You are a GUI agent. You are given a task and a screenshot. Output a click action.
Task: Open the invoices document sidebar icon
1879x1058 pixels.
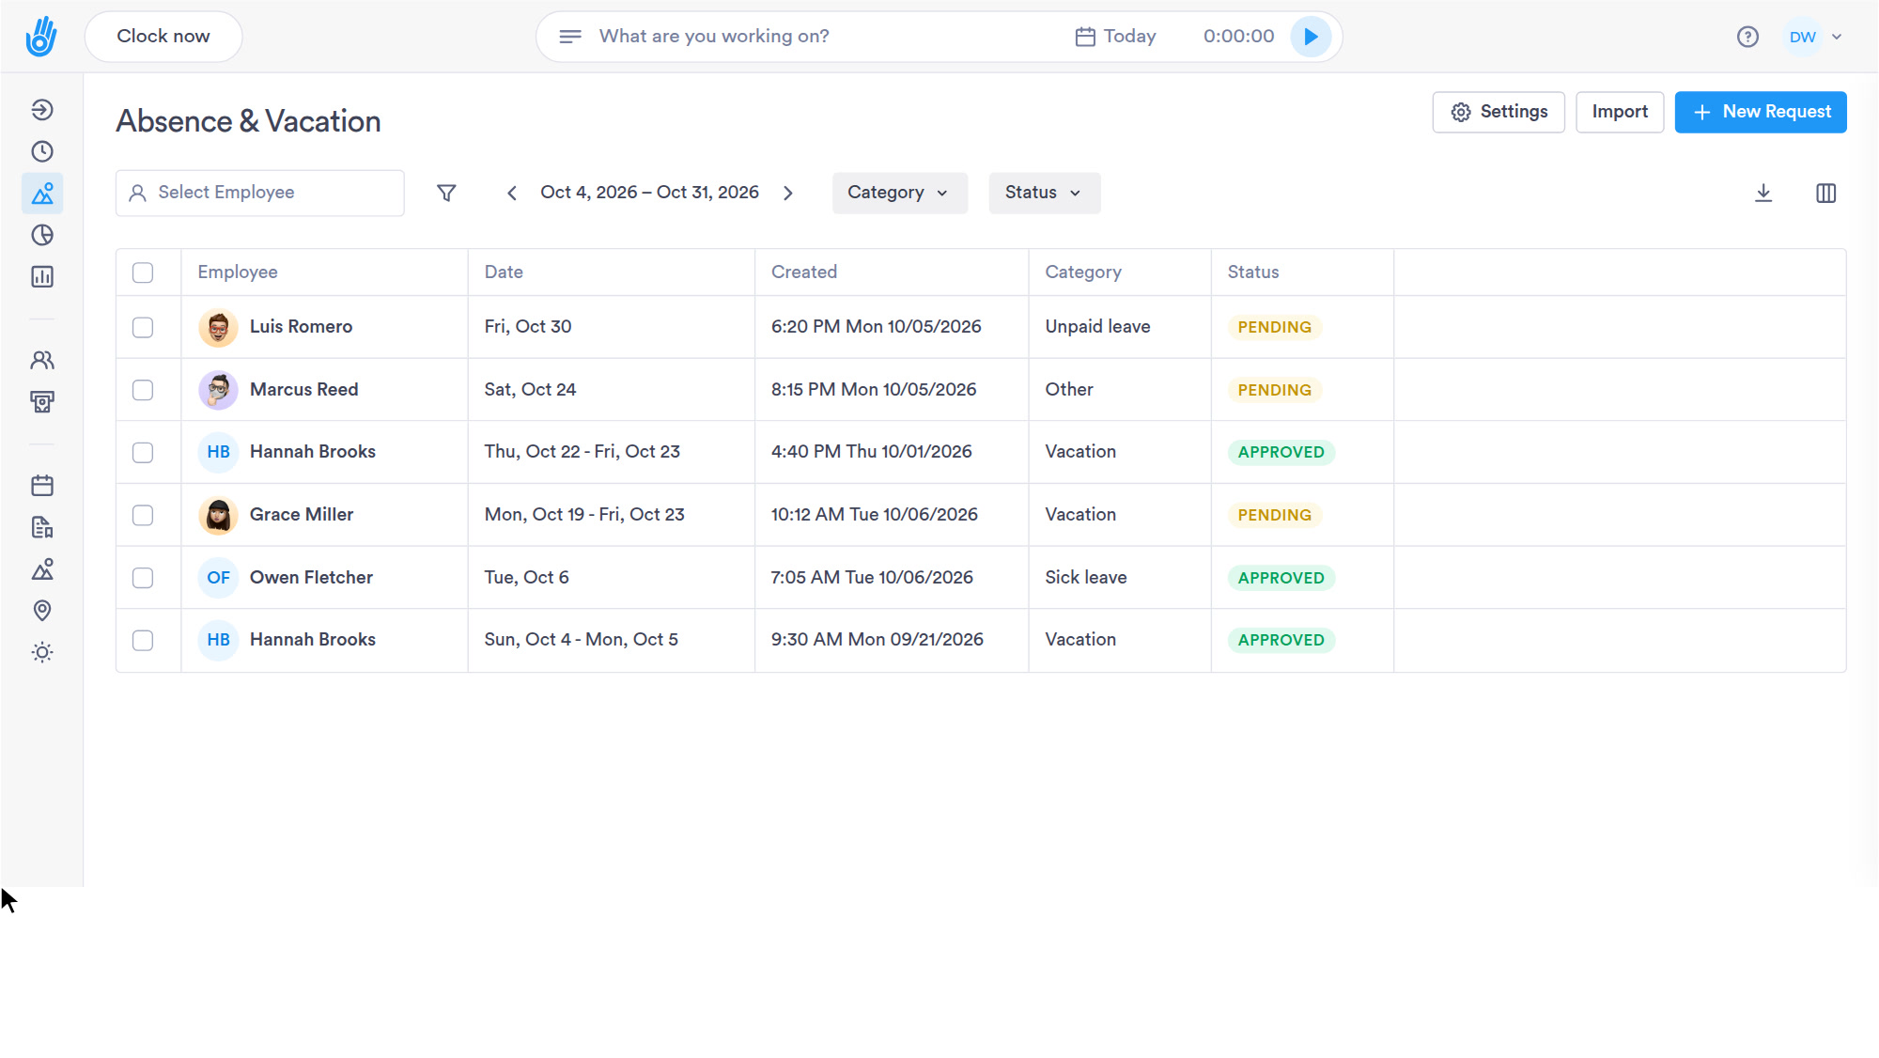[42, 527]
